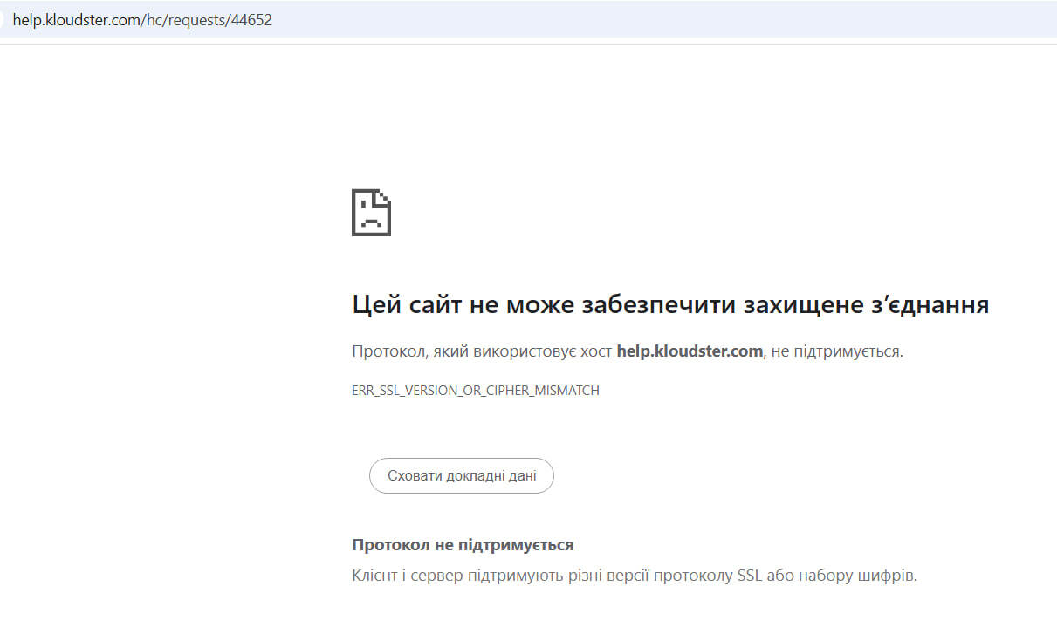Screen dimensions: 1057x641
Task: Click "Протокол, який використовує хост" text
Action: tap(482, 351)
